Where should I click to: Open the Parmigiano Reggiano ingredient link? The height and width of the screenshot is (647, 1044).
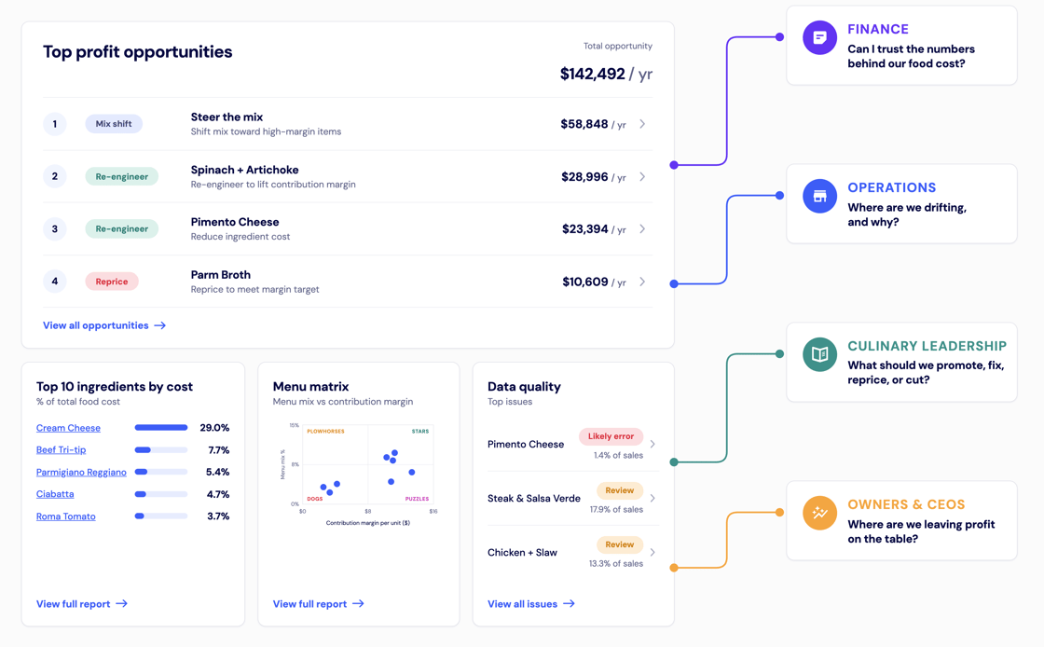[x=81, y=472]
